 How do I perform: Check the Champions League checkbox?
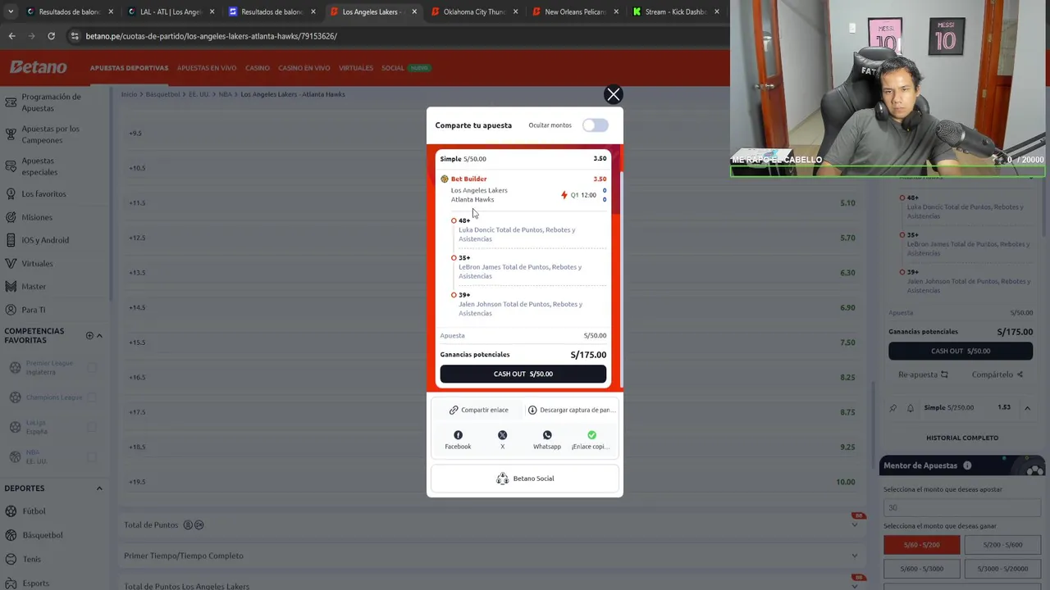pos(92,397)
